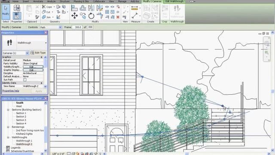Open the Cope dropdown arrow

(54, 7)
